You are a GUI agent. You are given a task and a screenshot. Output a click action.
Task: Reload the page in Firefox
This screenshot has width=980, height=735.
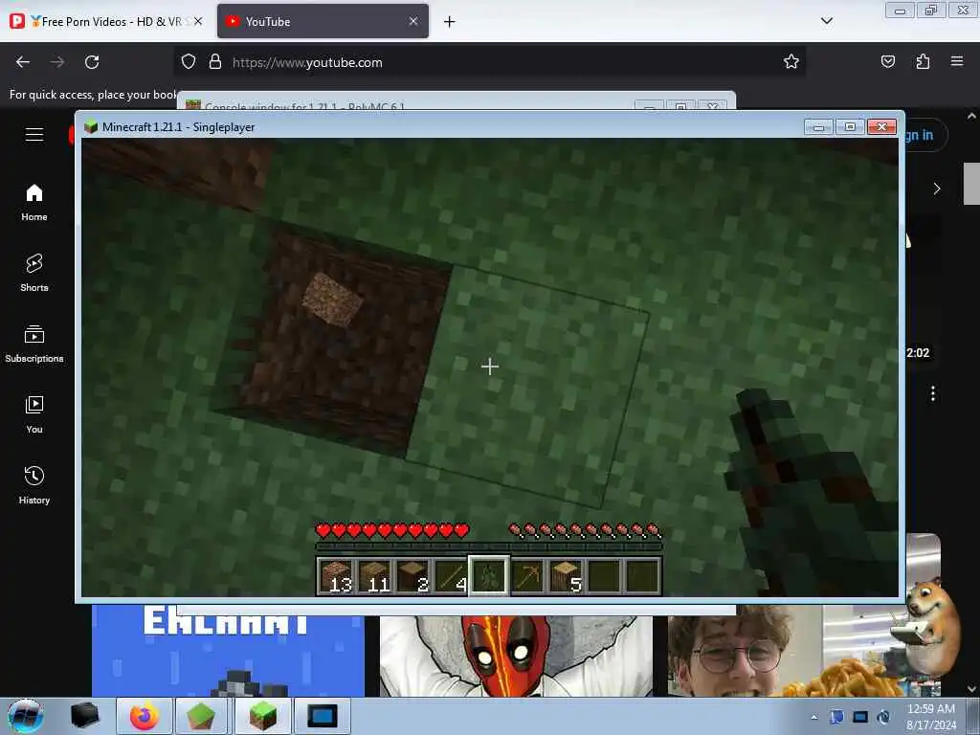pyautogui.click(x=92, y=62)
